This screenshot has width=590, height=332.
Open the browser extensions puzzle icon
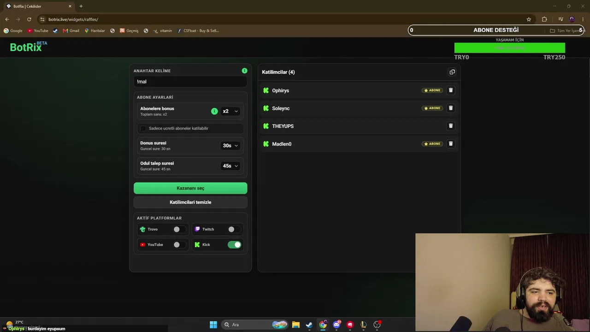(x=544, y=19)
